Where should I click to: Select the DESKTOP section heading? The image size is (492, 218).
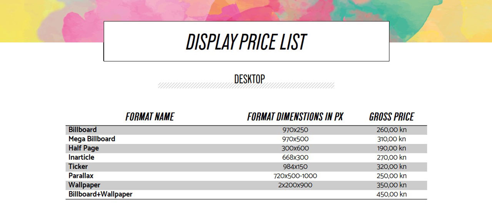point(249,79)
